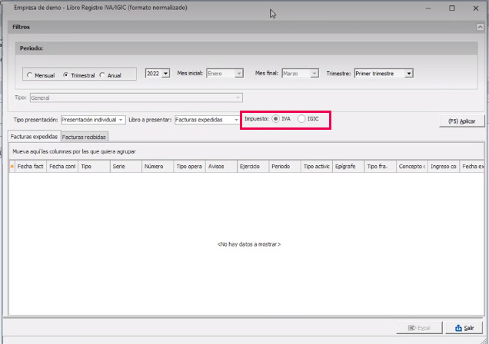Switch to the Facturas recibidas tab

[84, 137]
